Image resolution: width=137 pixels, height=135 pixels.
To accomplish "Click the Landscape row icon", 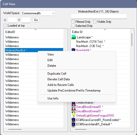I will coord(74,37).
